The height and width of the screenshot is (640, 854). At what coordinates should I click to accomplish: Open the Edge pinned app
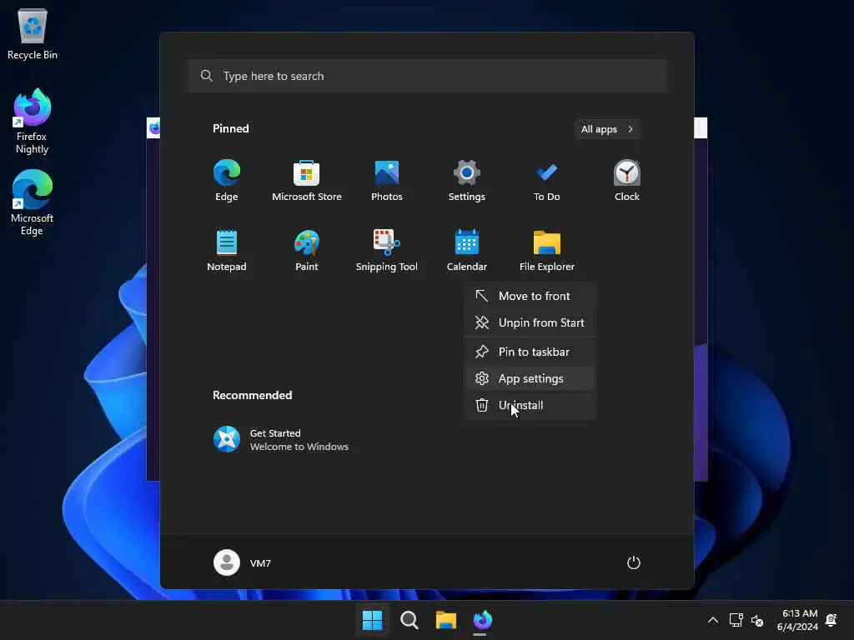click(x=227, y=181)
